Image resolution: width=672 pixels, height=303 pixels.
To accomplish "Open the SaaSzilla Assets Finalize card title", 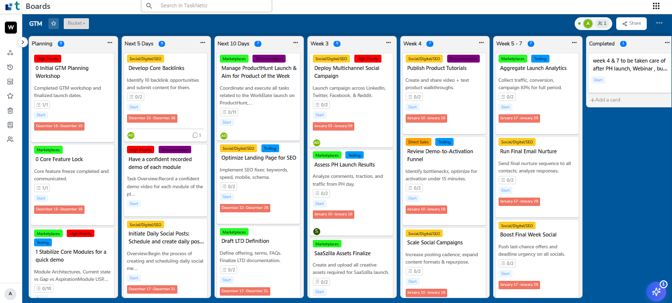I will [x=342, y=253].
